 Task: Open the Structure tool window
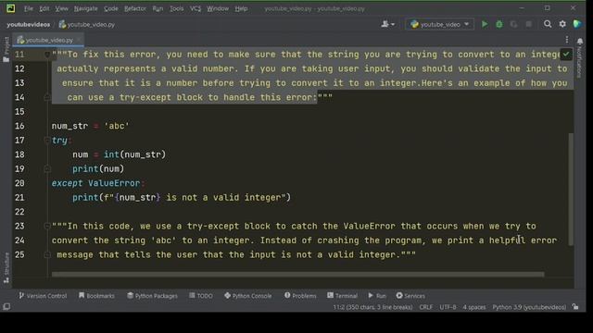point(6,267)
